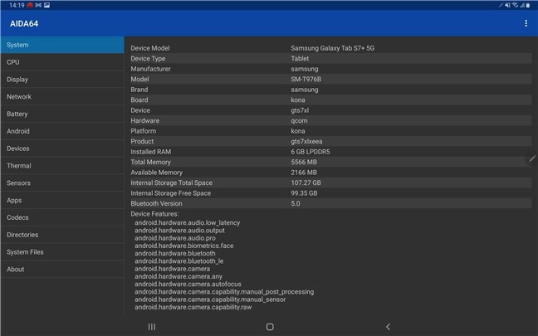Image resolution: width=538 pixels, height=336 pixels.
Task: Select the Device Type value Tablet
Action: pyautogui.click(x=300, y=58)
